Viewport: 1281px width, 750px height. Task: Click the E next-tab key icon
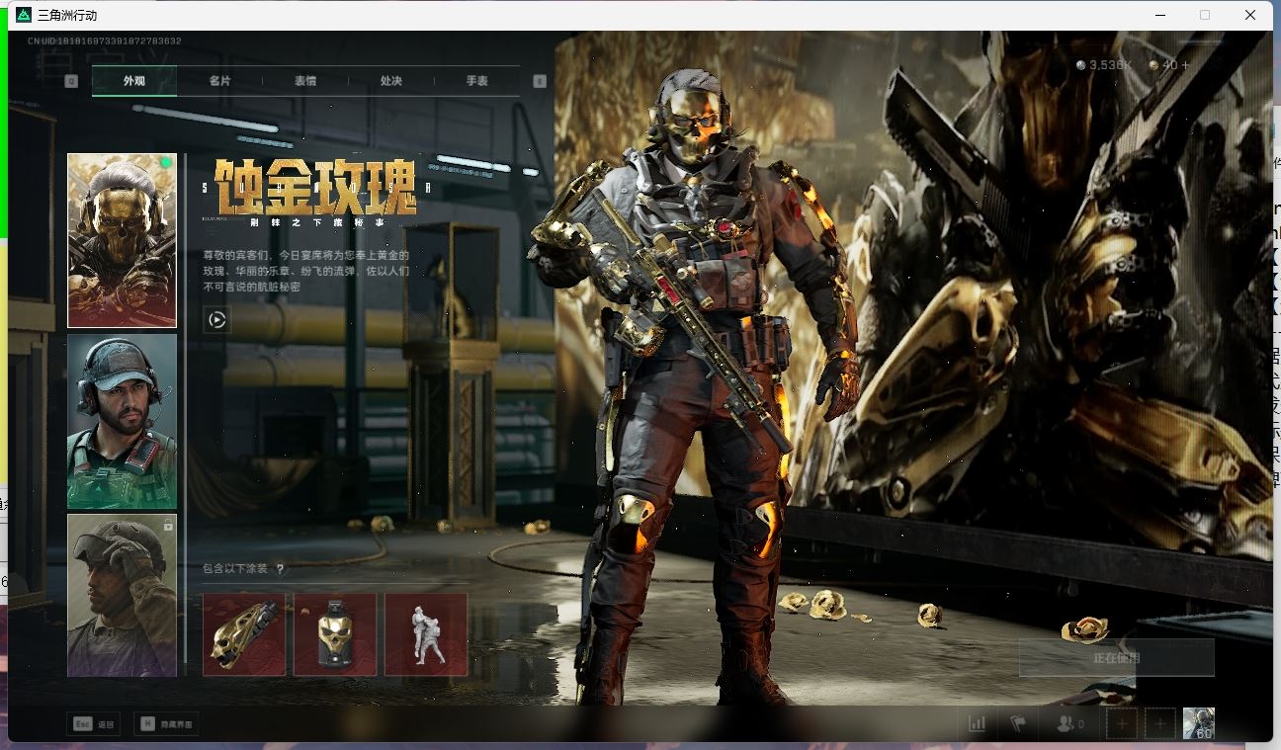coord(540,81)
